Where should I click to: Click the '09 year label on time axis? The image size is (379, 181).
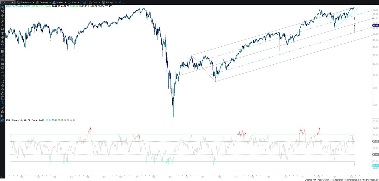(x=170, y=177)
